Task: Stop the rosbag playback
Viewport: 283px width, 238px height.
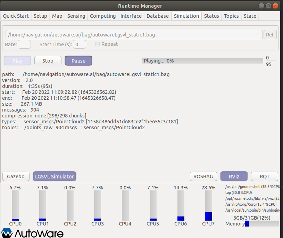Action: 48,61
